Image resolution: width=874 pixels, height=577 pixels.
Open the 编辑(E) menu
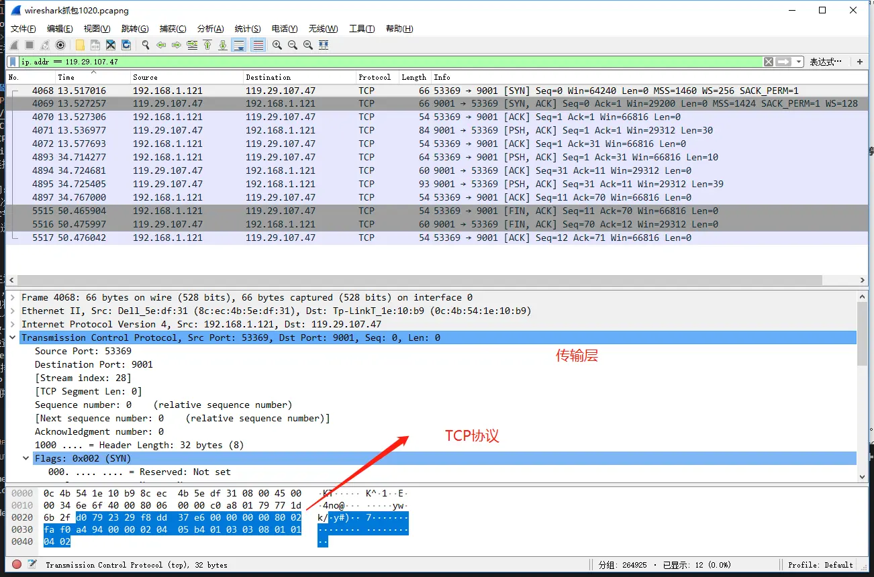click(x=60, y=28)
